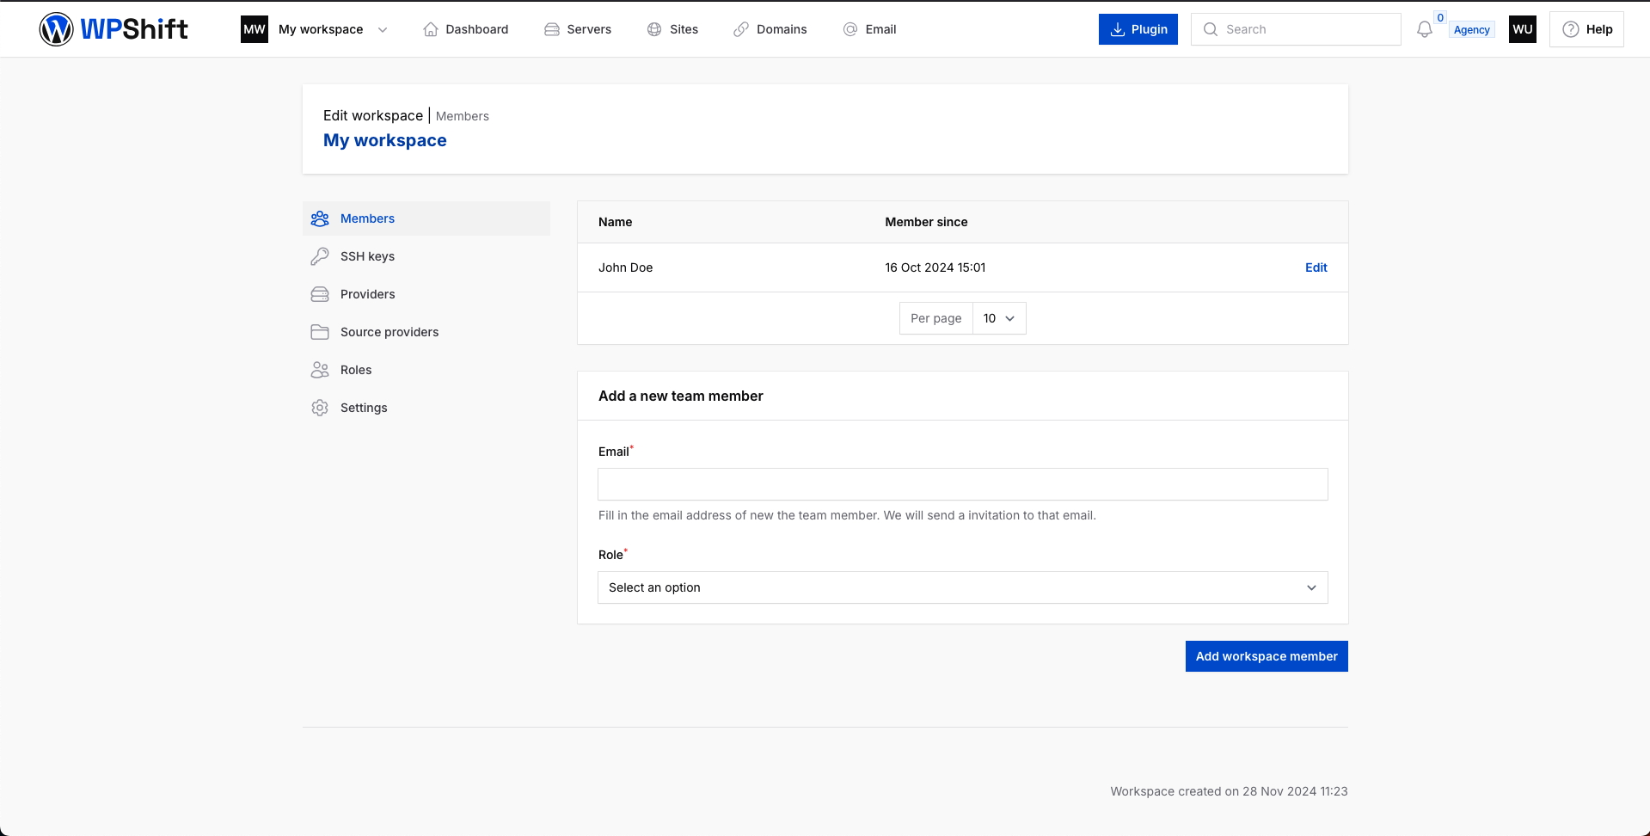This screenshot has width=1650, height=836.
Task: Click the Edit workspace breadcrumb text
Action: (373, 115)
